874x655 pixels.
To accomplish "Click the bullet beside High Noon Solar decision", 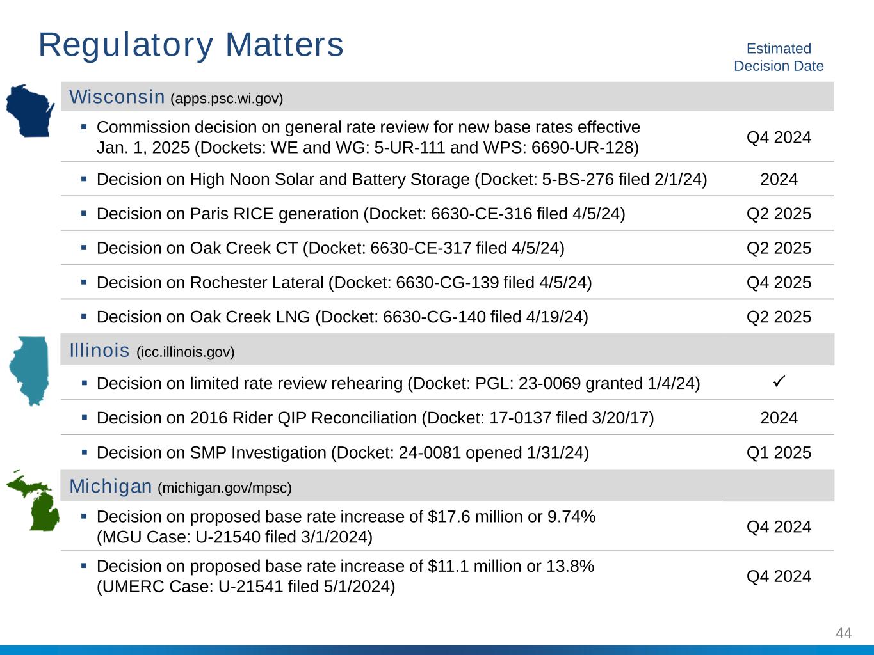I will [84, 180].
